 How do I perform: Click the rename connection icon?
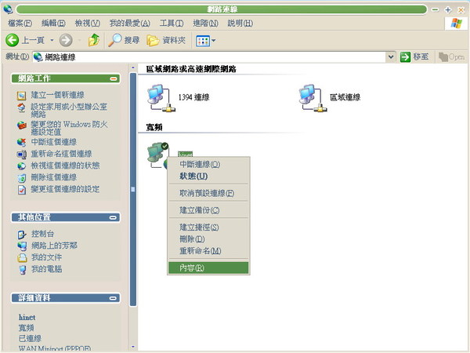click(22, 155)
